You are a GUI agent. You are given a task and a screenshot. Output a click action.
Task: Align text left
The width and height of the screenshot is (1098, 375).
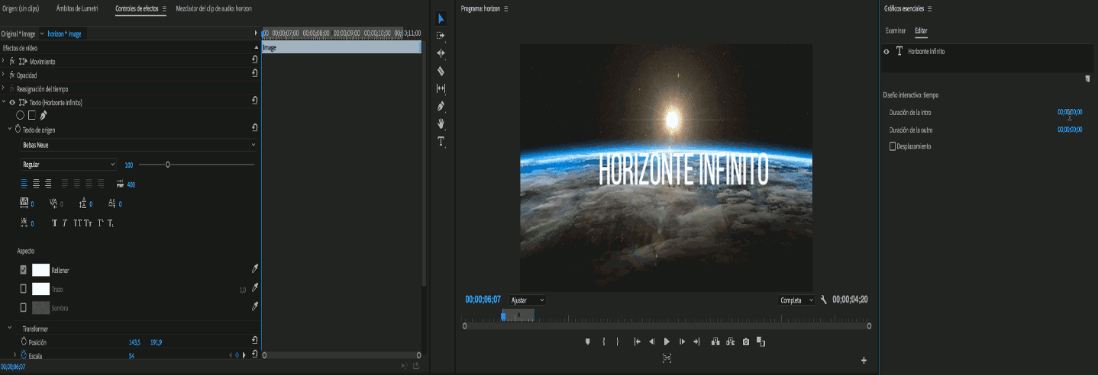[24, 184]
